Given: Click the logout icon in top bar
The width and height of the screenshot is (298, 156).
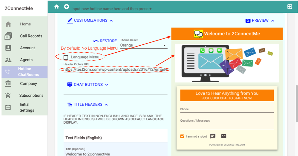Looking at the screenshot, I should (x=290, y=7).
